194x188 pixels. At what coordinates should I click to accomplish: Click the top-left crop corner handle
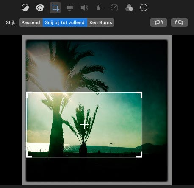[x=29, y=95]
